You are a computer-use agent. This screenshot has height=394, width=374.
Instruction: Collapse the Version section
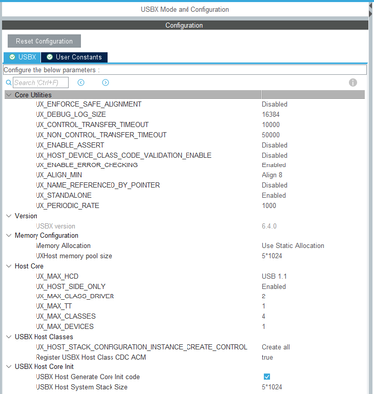9,216
